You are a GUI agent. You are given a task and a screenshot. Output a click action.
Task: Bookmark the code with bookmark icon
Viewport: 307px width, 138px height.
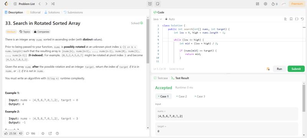click(291, 19)
